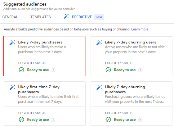Viewport: 174px width, 127px height.
Task: Pick Likely first-time 7-day purchasers title
Action: point(39,89)
